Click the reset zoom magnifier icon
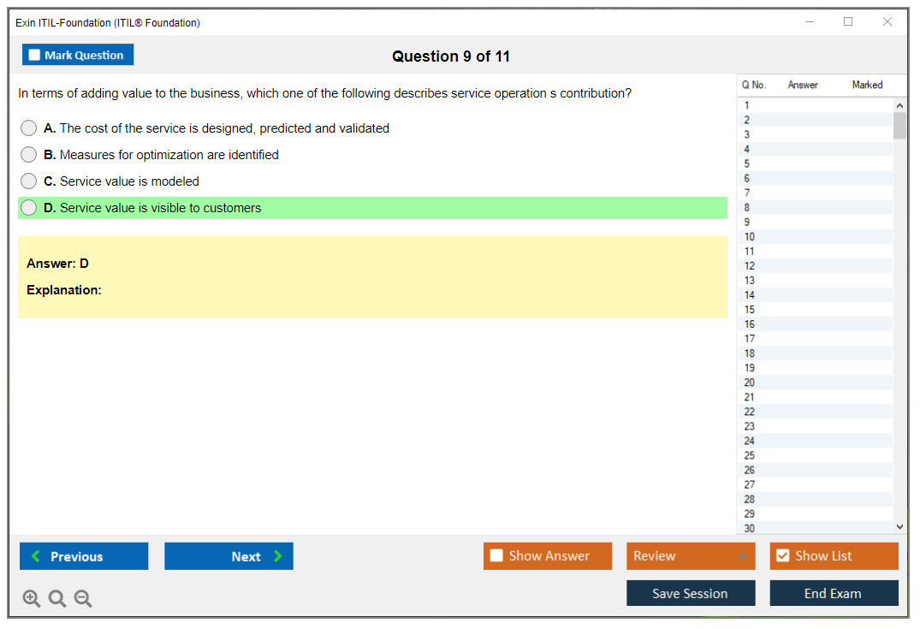Viewport: 920px width, 629px height. (x=57, y=599)
